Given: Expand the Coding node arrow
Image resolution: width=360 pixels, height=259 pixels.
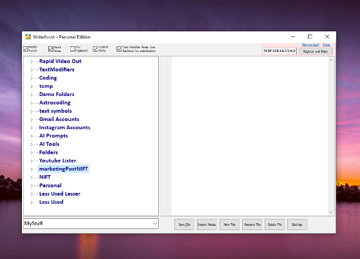Looking at the screenshot, I should 31,78.
